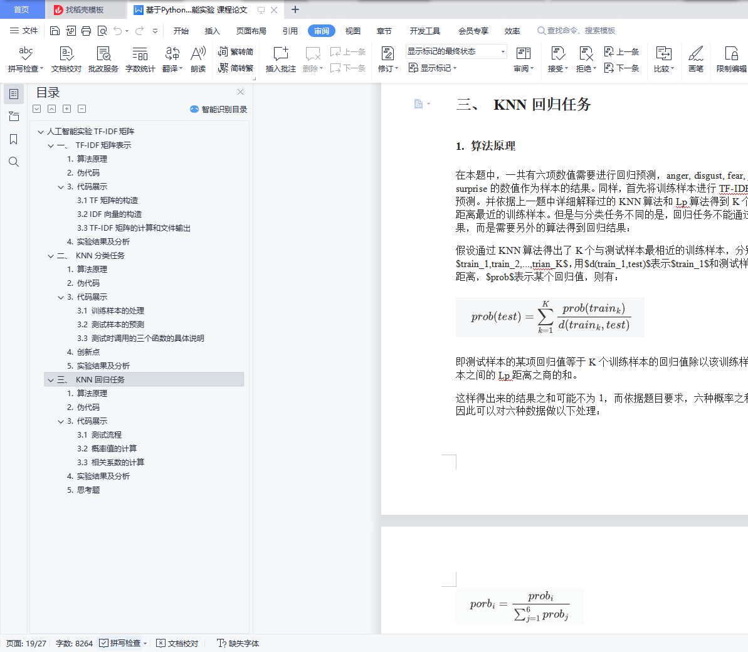Open the search panel in the left sidebar
The width and height of the screenshot is (748, 652).
pyautogui.click(x=14, y=162)
